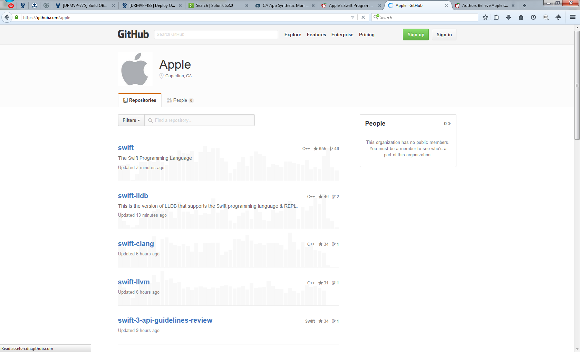The width and height of the screenshot is (580, 352).
Task: Go to the Home page icon
Action: (x=521, y=17)
